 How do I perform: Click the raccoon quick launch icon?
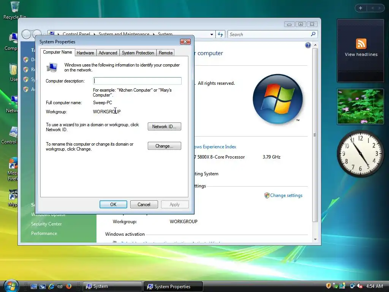pos(60,286)
